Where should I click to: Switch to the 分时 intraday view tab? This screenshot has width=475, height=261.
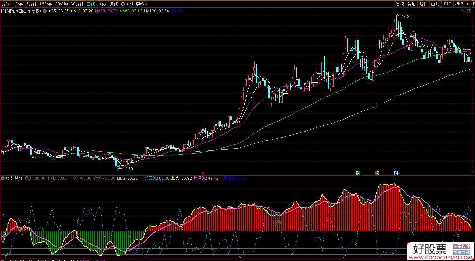pyautogui.click(x=6, y=4)
